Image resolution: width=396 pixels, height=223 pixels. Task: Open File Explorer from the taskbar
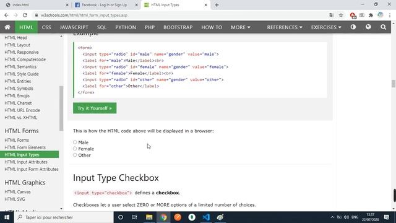pyautogui.click(x=149, y=217)
